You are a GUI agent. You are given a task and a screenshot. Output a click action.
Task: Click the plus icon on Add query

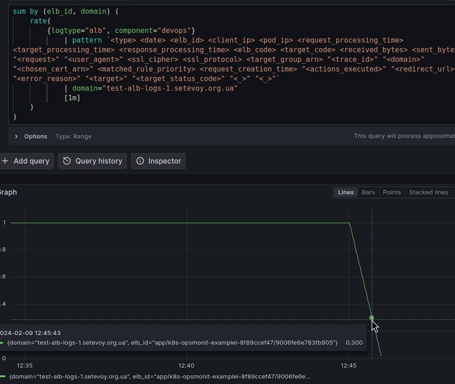pos(5,161)
